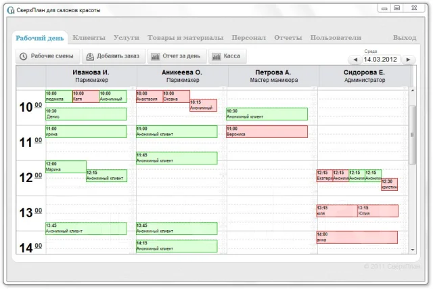Open the 11:00 Ирина appointment
433x289 pixels.
[x=86, y=132]
